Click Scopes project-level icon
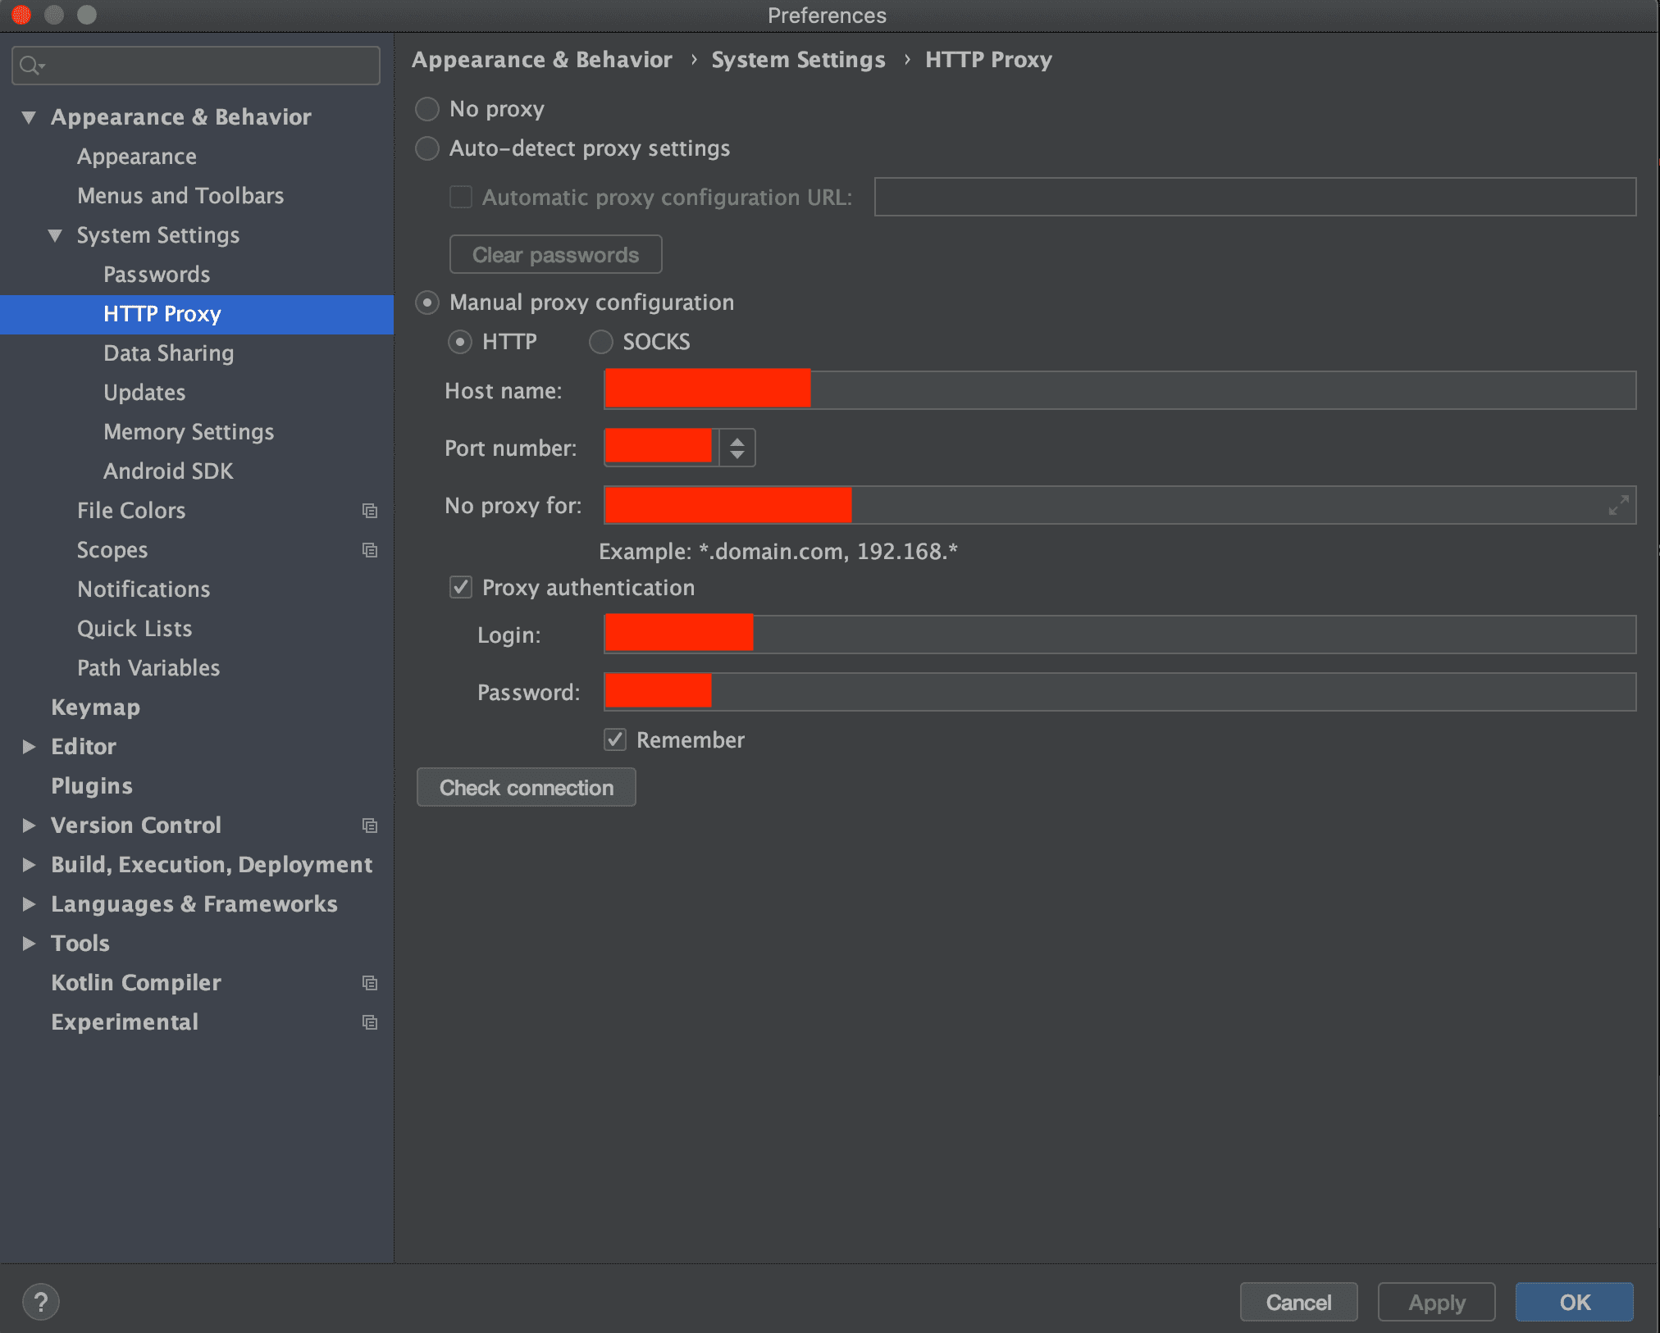The height and width of the screenshot is (1333, 1660). click(370, 550)
